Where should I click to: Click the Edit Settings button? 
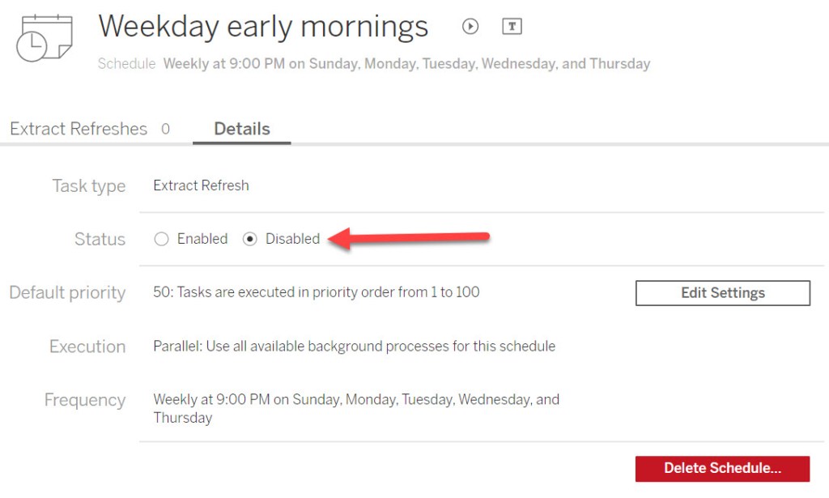(722, 293)
